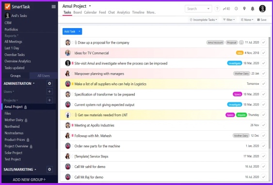Screen dimensions: 273x185
Task: Click ADD NEW GROUP+ in the sidebar
Action: click(x=29, y=180)
